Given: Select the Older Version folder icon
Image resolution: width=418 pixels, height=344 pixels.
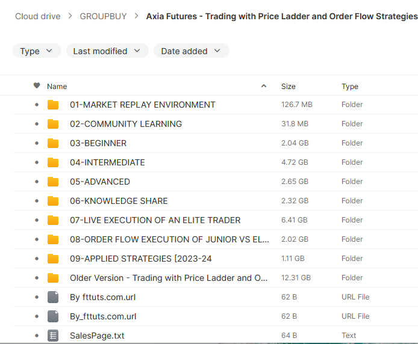Looking at the screenshot, I should 53,278.
